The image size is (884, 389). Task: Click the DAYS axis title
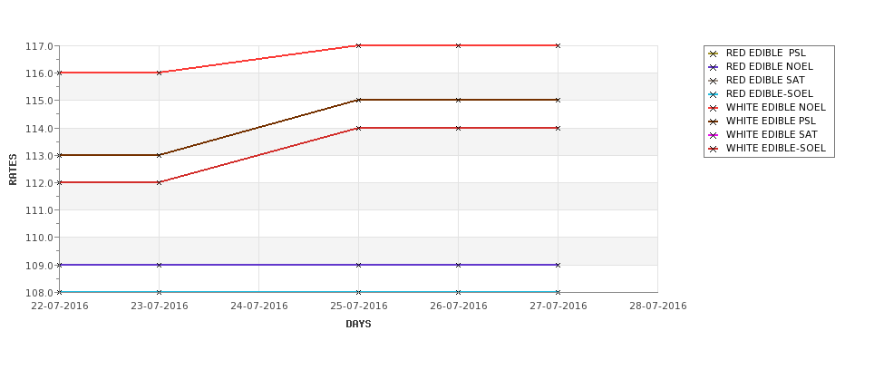coord(358,325)
